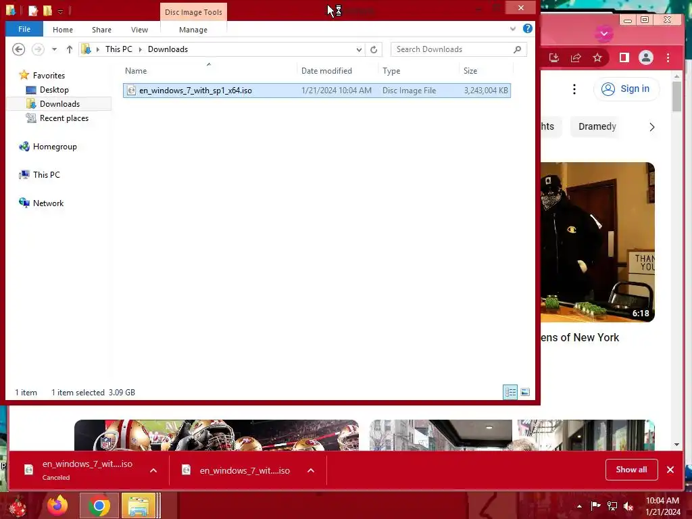Click the Forward navigation arrow
The width and height of the screenshot is (692, 519).
38,49
